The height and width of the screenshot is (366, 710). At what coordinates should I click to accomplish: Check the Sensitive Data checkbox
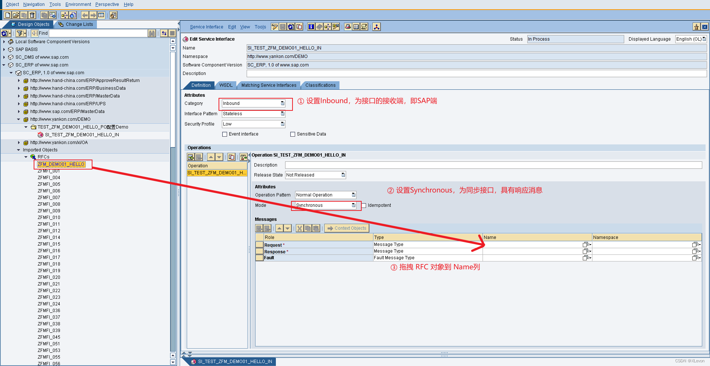(293, 134)
